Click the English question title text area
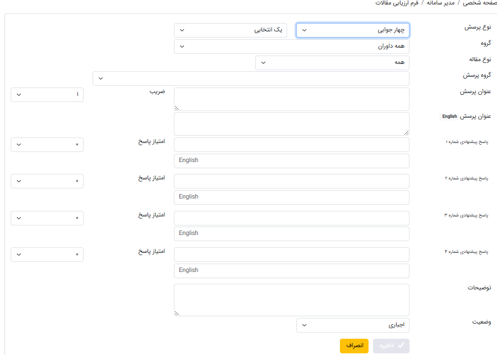Viewport: 497px width, 355px height. (291, 123)
